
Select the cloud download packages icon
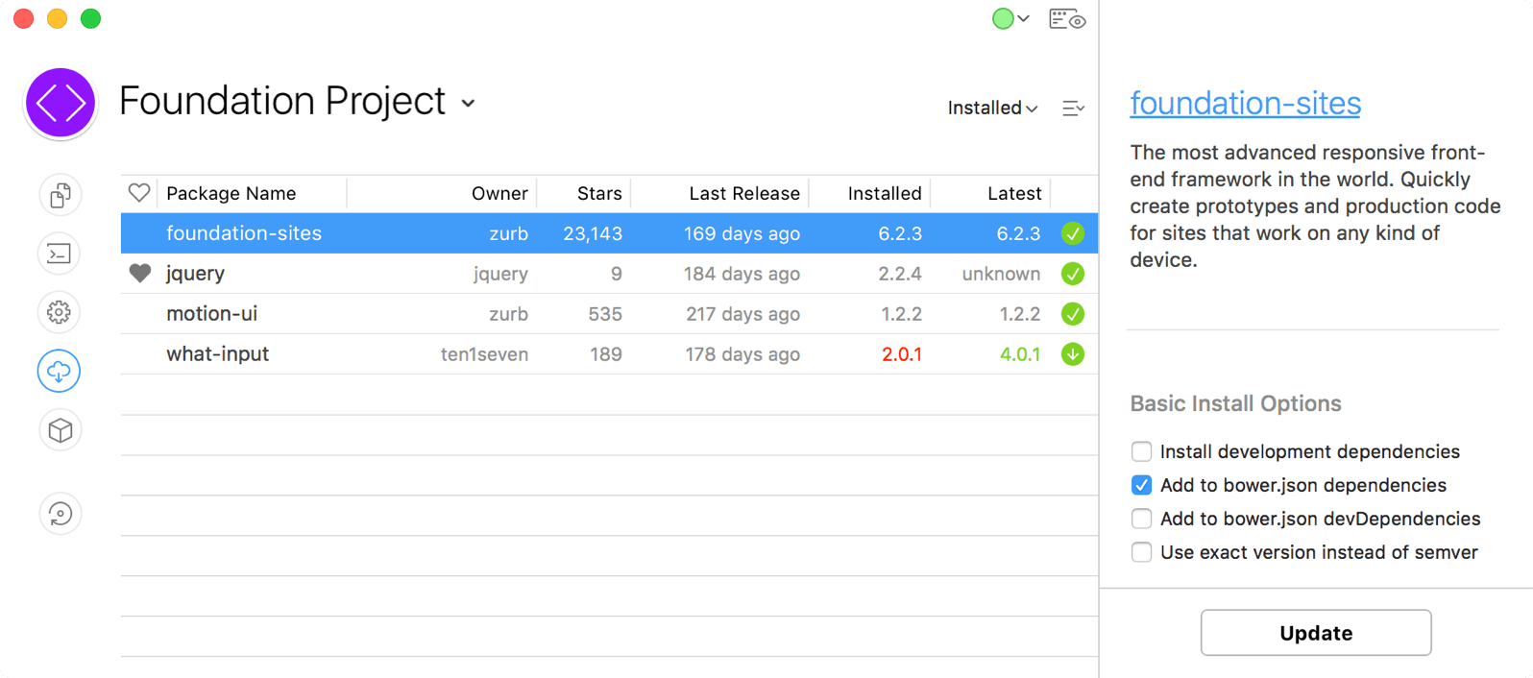pos(60,372)
